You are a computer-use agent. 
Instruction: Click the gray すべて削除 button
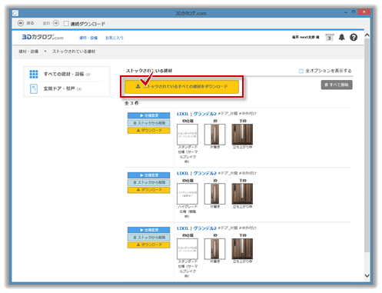pyautogui.click(x=337, y=85)
